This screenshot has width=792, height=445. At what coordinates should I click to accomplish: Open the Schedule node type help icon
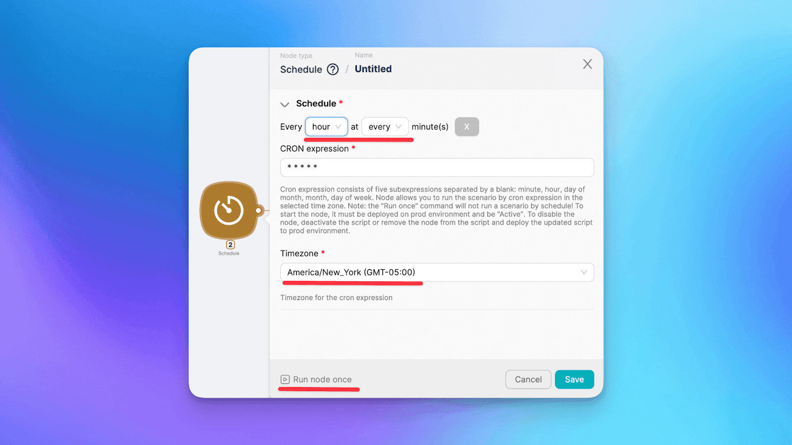[x=333, y=69]
